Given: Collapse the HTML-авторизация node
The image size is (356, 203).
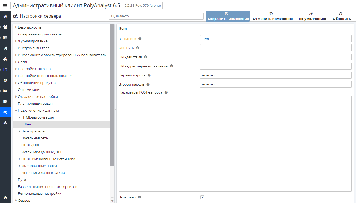Looking at the screenshot, I should [20, 117].
